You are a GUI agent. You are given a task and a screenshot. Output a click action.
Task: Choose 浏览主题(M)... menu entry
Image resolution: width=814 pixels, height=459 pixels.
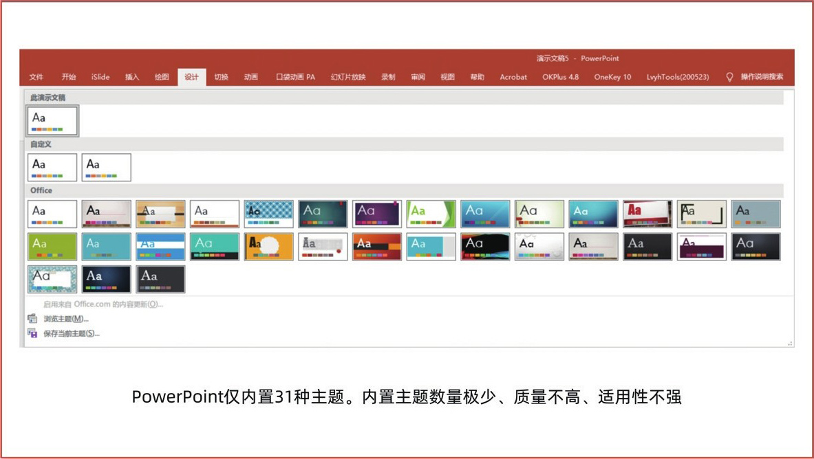[x=66, y=318]
